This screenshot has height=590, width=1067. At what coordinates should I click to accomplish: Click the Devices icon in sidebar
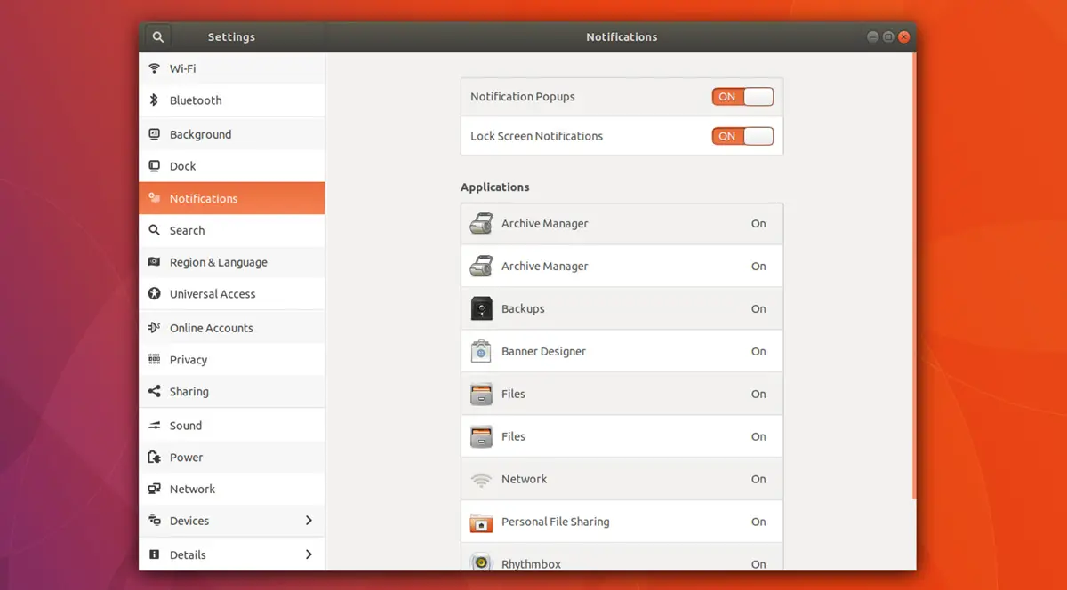(154, 522)
